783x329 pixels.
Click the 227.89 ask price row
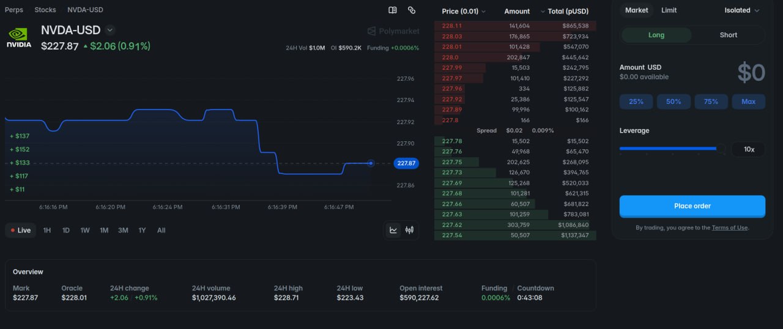[515, 109]
